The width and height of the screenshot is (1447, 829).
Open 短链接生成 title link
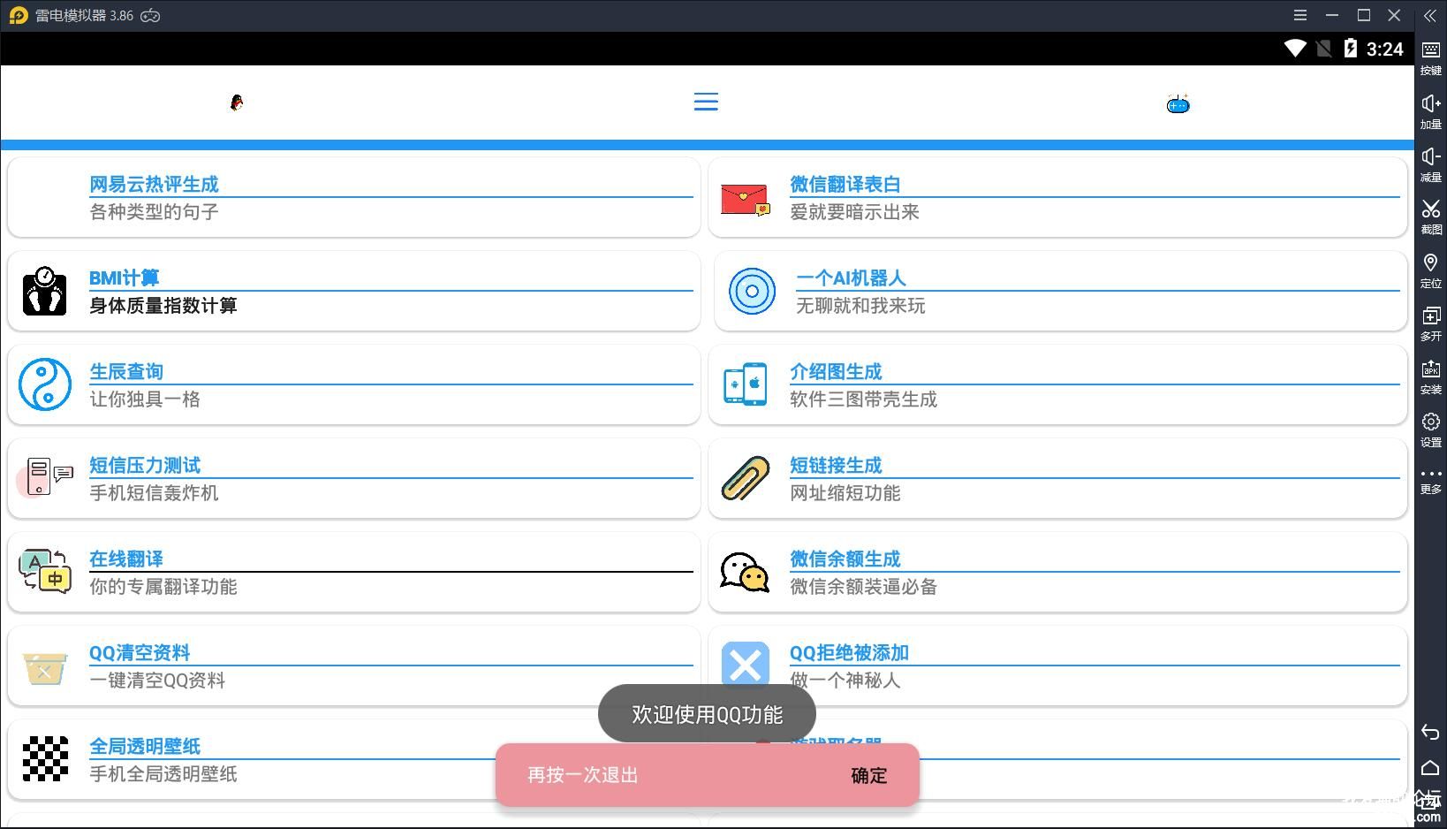pos(836,465)
